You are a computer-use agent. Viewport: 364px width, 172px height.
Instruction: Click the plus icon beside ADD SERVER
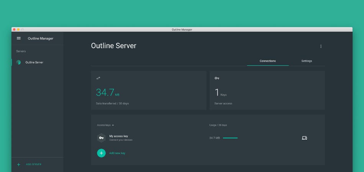(19, 165)
